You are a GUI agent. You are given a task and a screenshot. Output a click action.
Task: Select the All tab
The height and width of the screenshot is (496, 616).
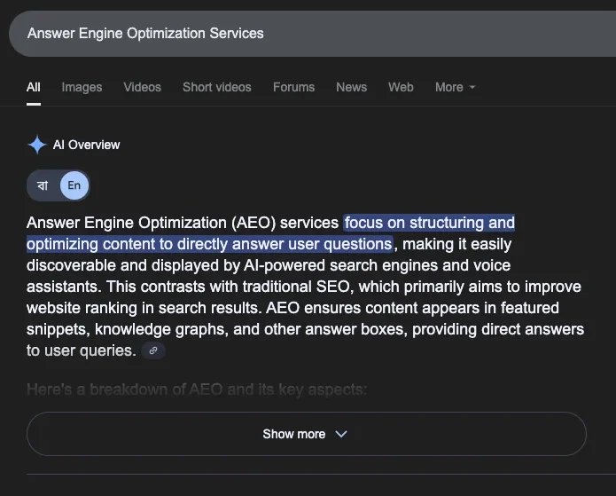[34, 87]
